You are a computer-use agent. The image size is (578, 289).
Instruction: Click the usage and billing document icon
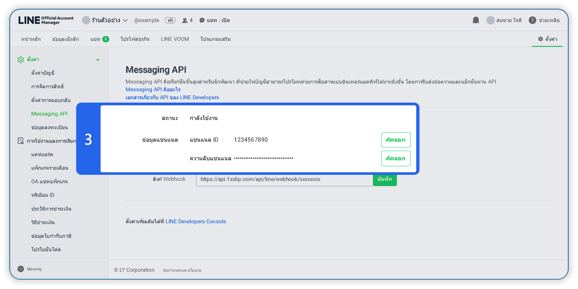(21, 141)
